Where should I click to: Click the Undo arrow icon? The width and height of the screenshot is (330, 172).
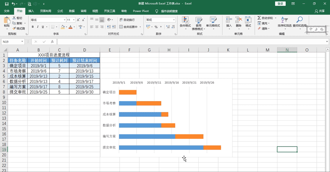point(13,3)
